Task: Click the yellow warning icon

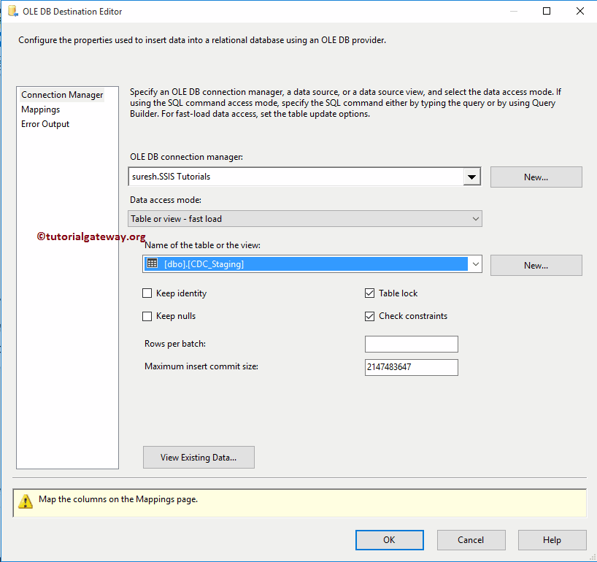Action: (x=26, y=501)
